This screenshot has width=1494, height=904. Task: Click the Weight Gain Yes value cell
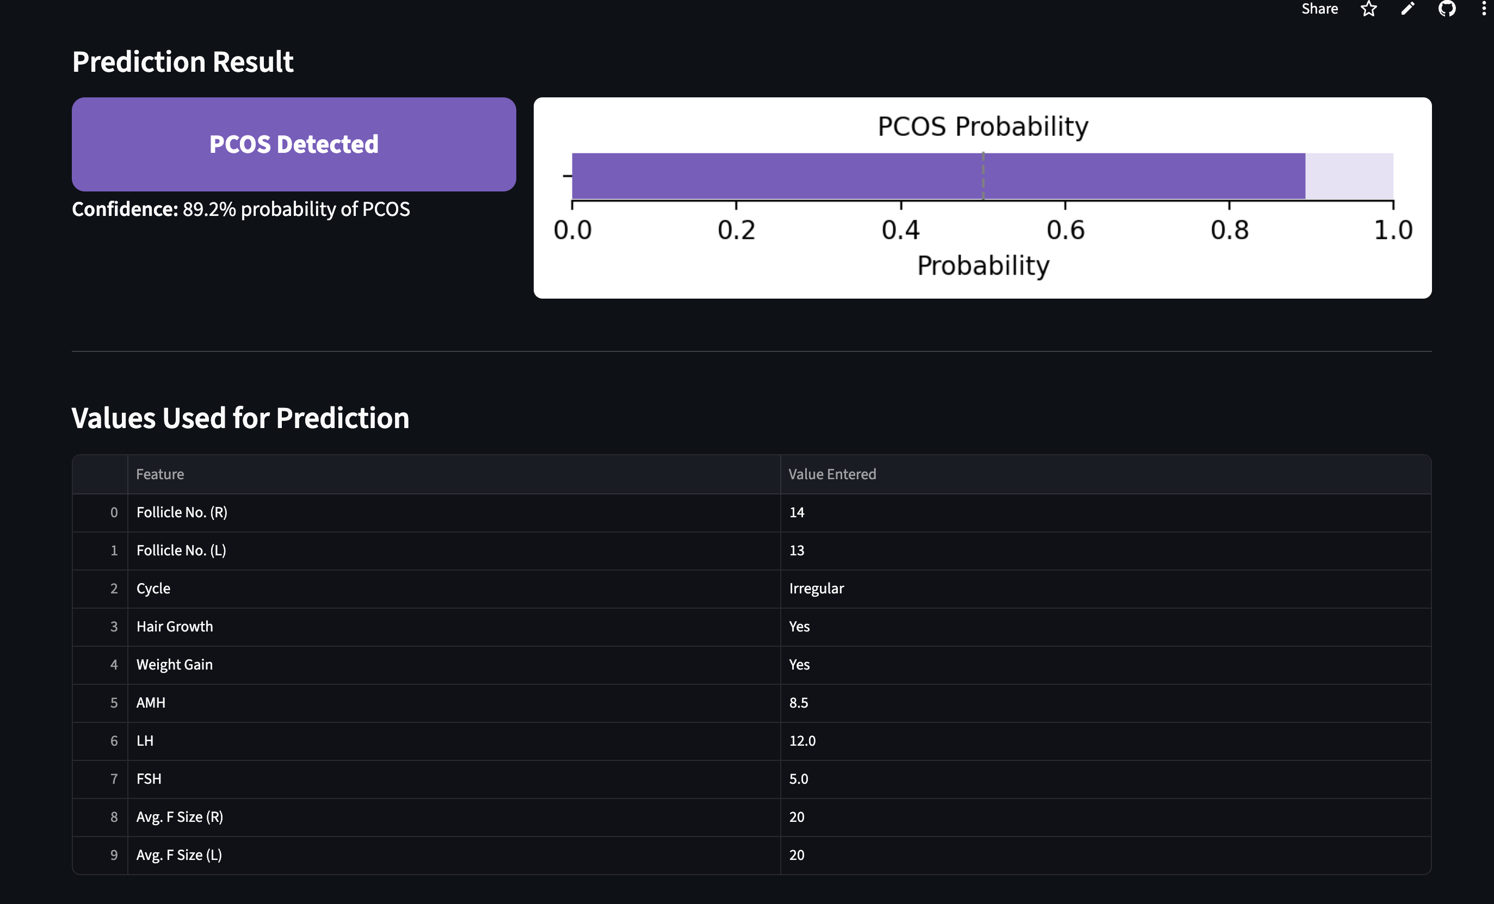coord(799,665)
